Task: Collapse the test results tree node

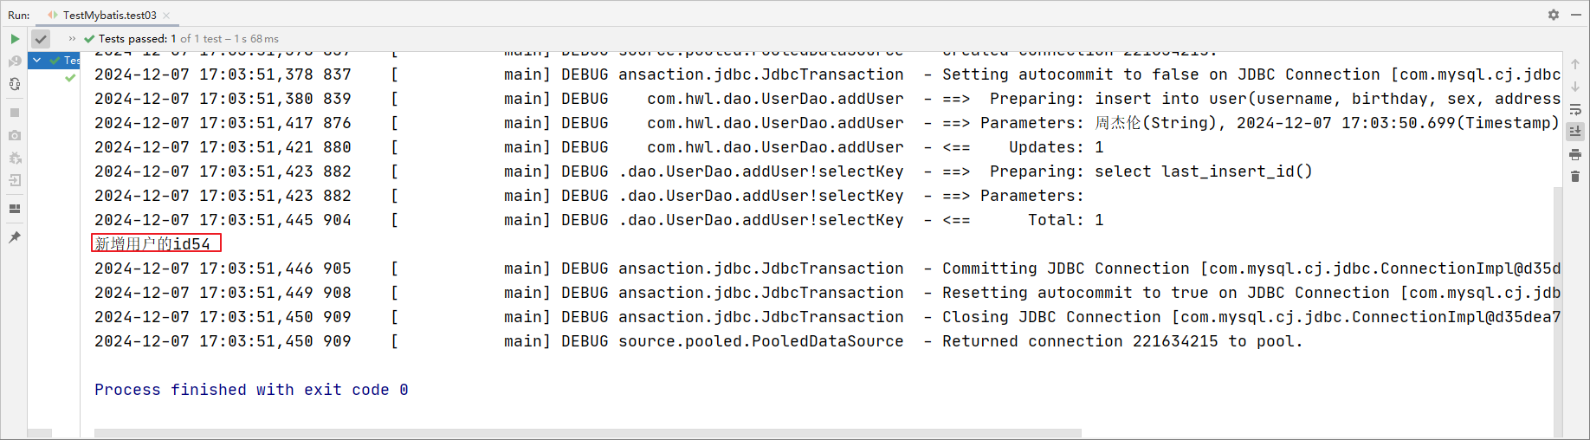Action: click(x=37, y=60)
